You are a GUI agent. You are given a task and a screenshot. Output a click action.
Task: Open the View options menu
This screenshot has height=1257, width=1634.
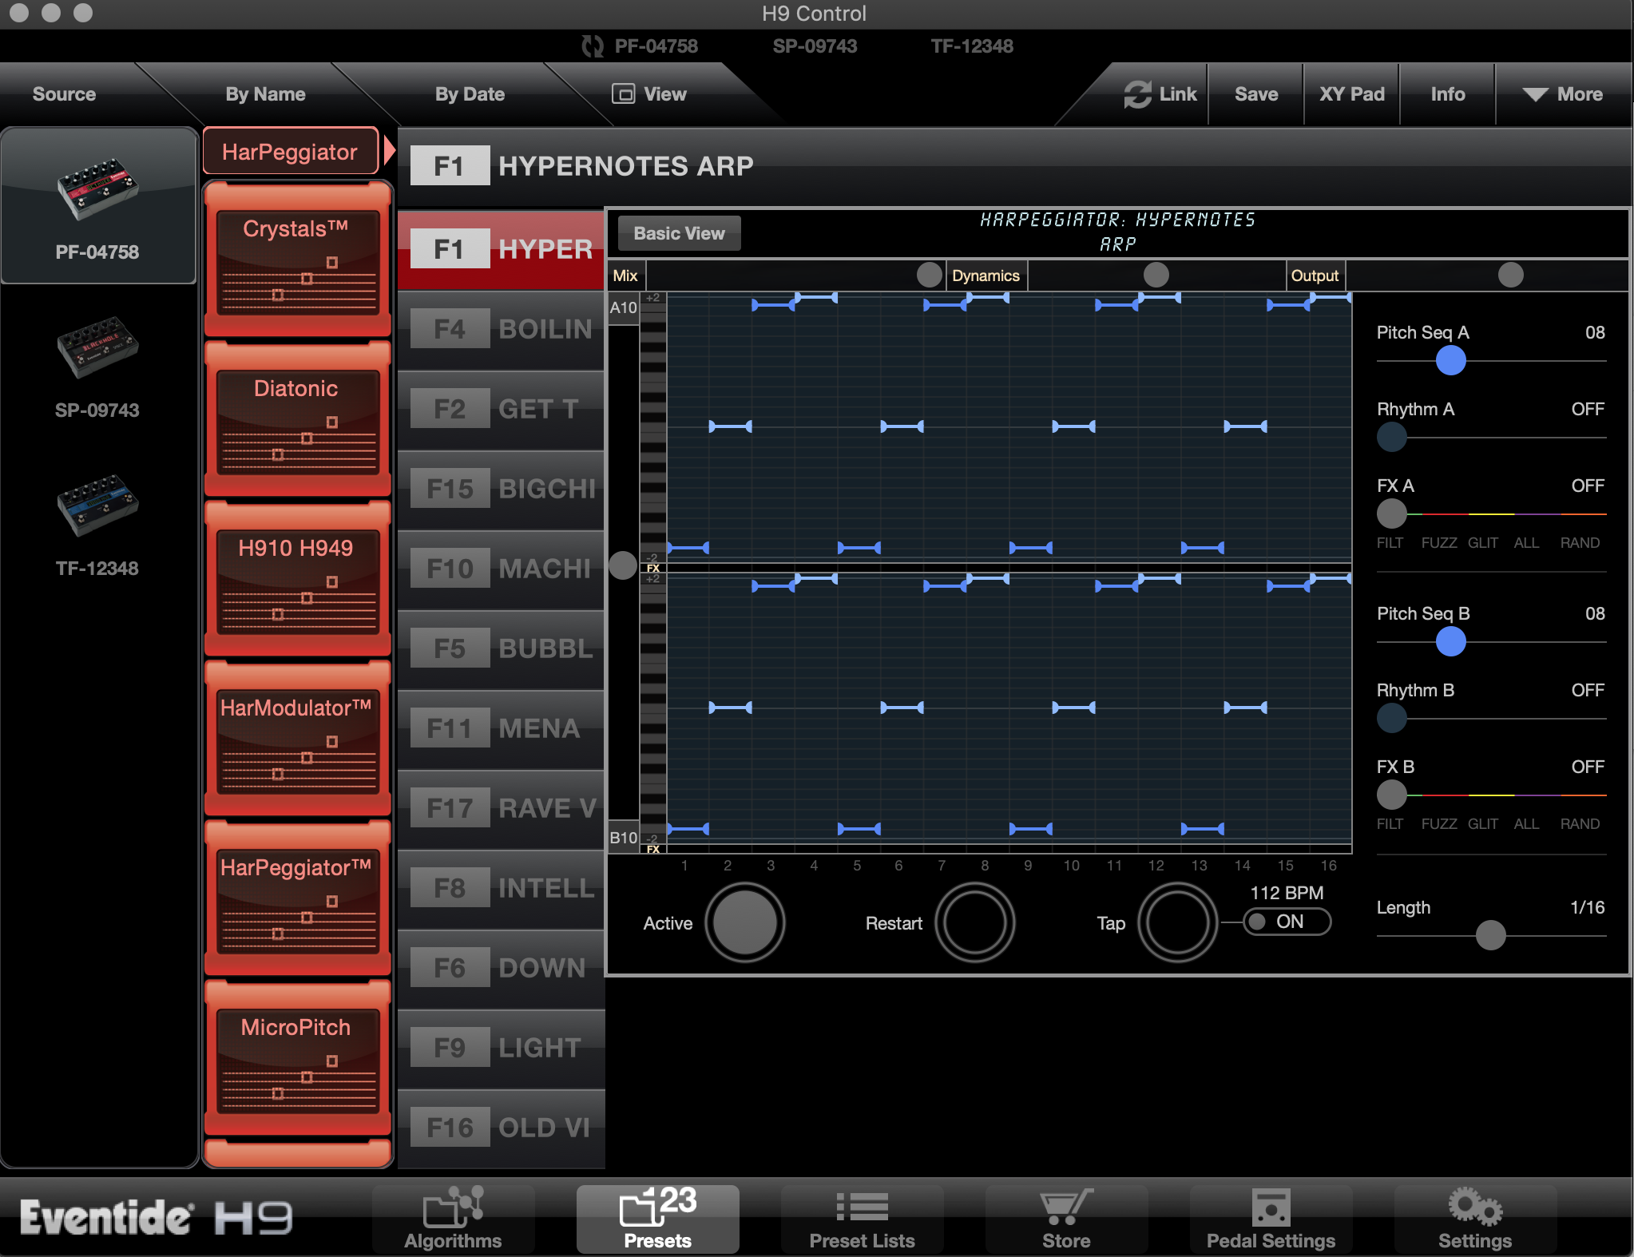point(649,94)
